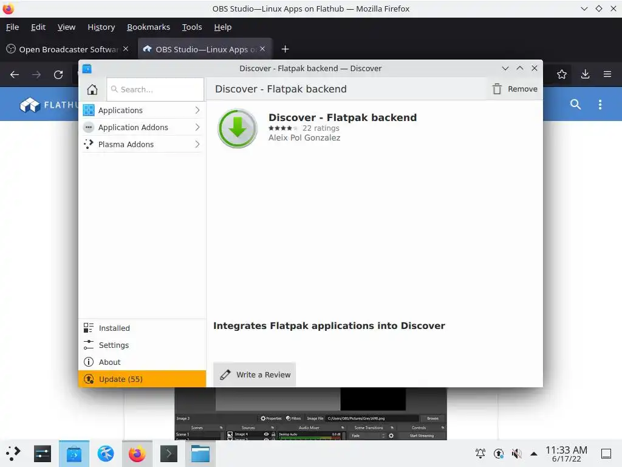Open Discover Settings page
Screen dimensions: 622x467
point(142,345)
